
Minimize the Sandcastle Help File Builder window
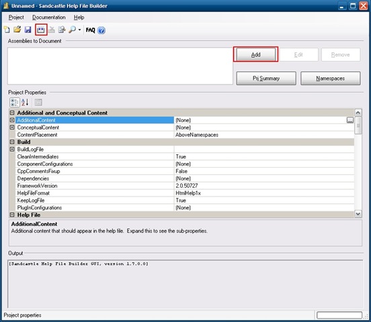[x=341, y=6]
